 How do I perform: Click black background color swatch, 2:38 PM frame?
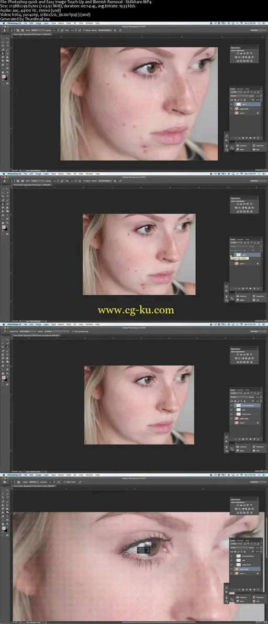[x=6, y=79]
